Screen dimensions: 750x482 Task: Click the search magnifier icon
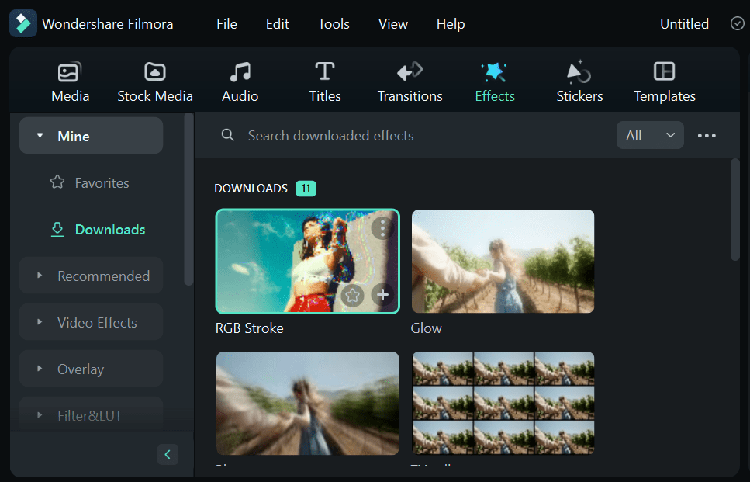click(x=228, y=136)
